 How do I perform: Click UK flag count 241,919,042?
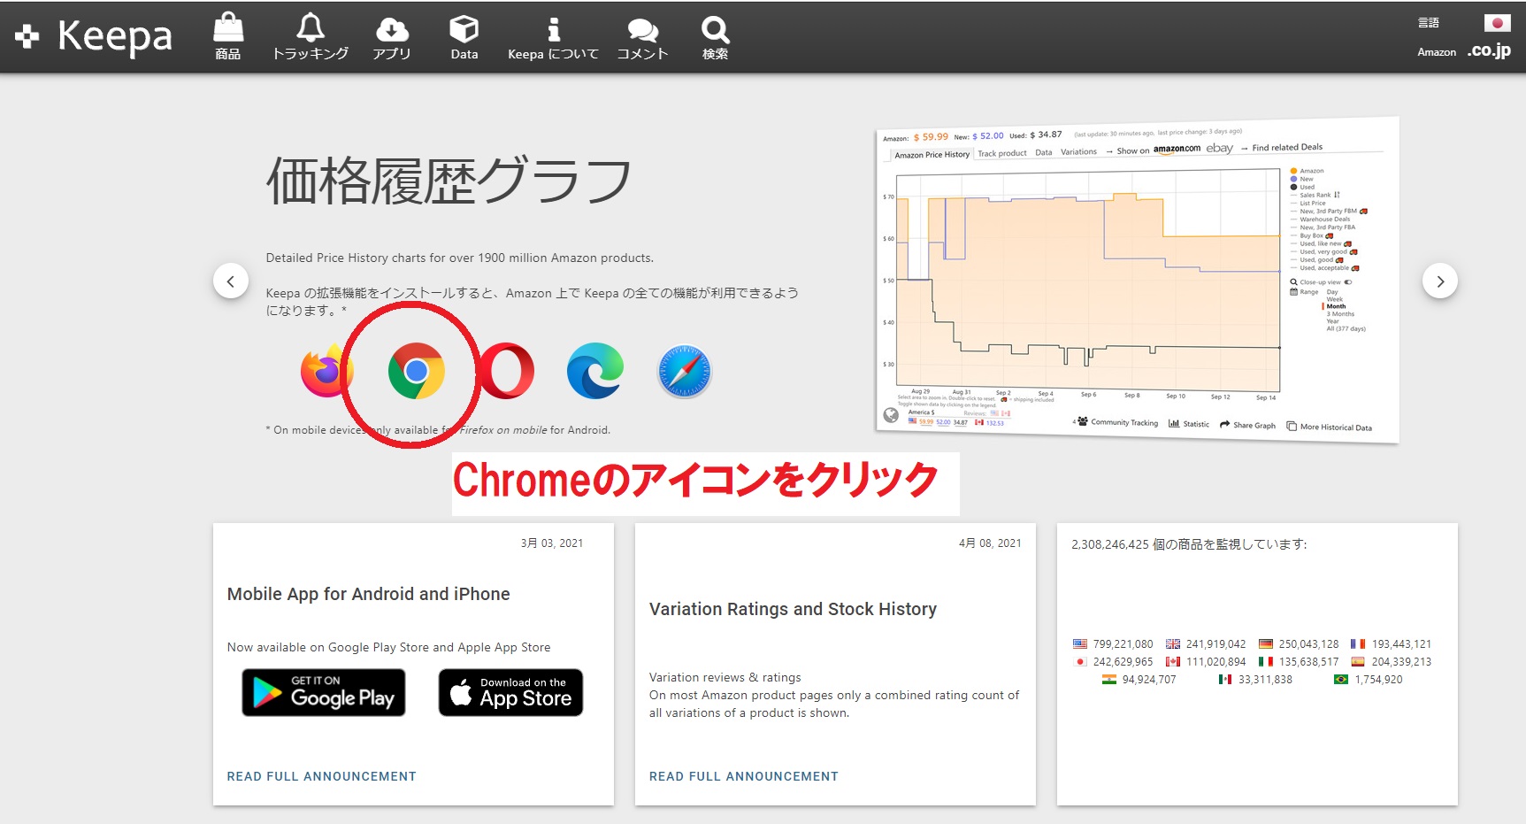point(1206,644)
